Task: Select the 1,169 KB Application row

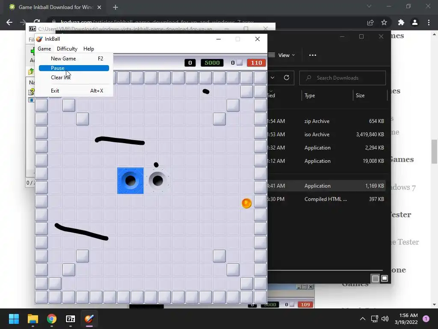Action: (x=326, y=186)
